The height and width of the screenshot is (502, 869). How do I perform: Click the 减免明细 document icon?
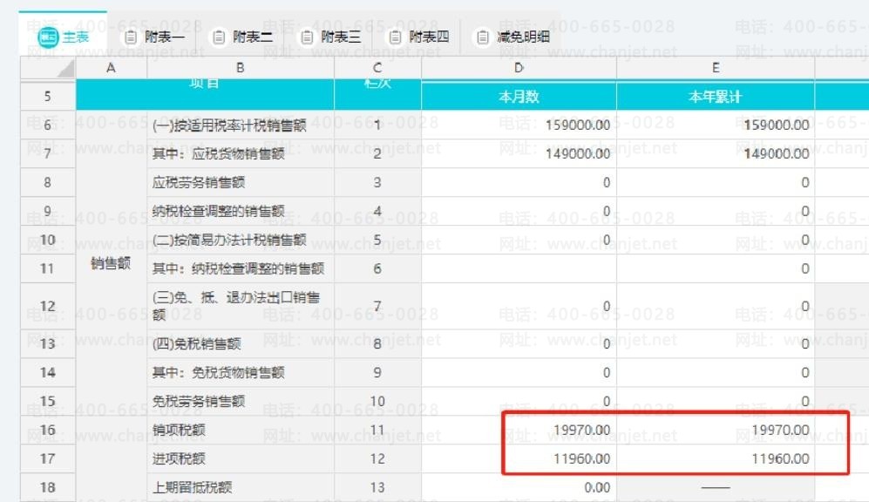(x=483, y=37)
